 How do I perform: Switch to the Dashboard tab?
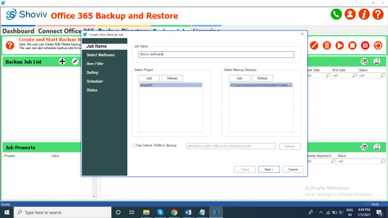point(18,31)
